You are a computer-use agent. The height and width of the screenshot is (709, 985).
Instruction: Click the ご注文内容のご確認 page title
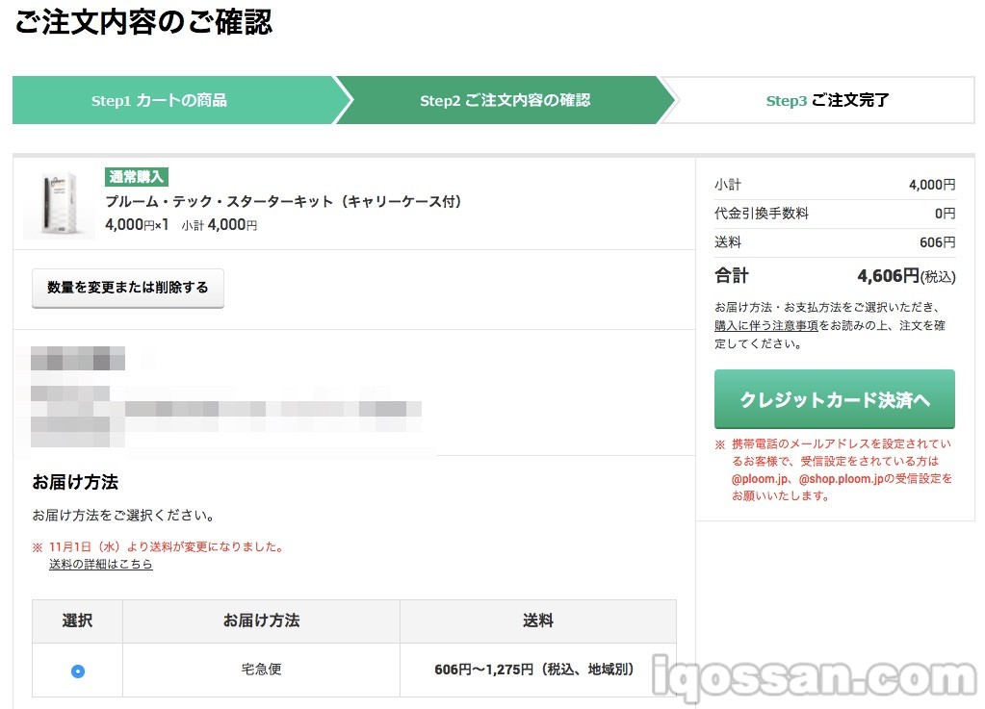tap(143, 22)
